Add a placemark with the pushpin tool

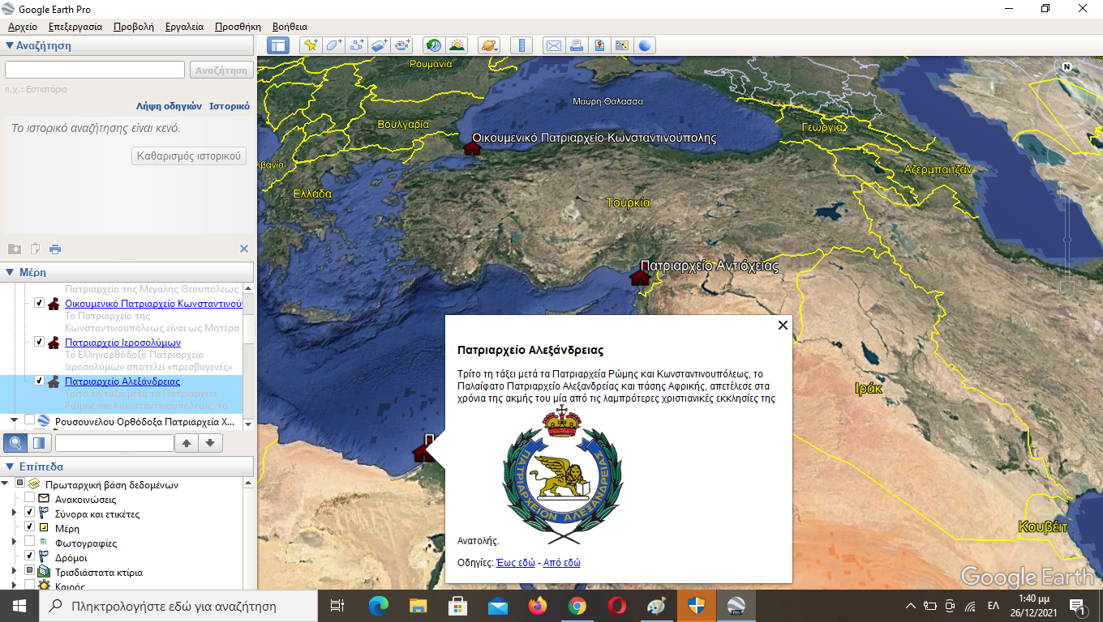click(311, 45)
